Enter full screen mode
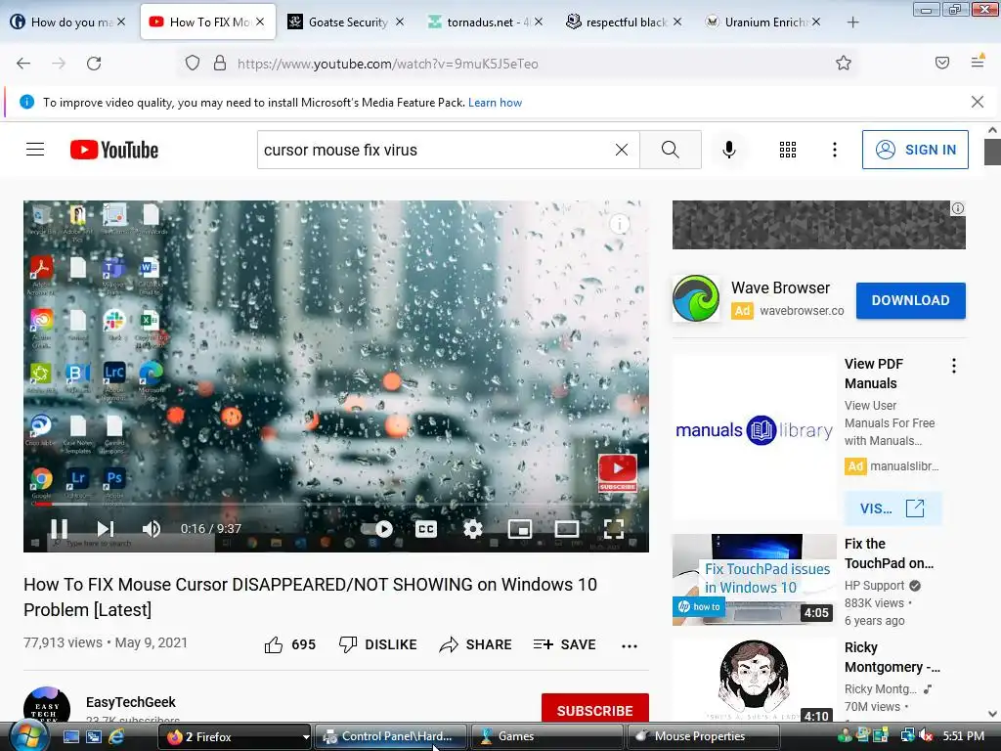The image size is (1001, 751). click(x=614, y=529)
